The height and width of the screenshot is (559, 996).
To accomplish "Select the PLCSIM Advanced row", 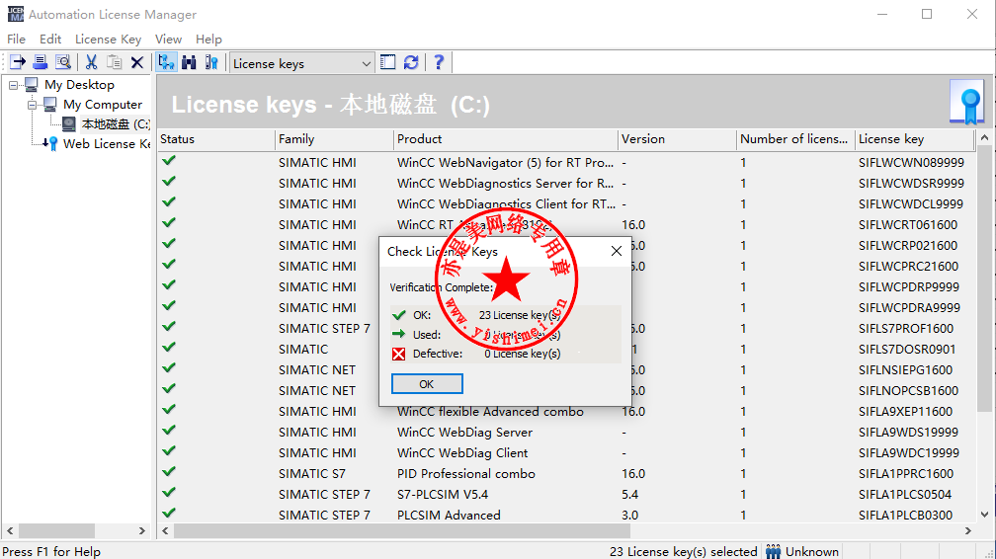I will pyautogui.click(x=565, y=516).
